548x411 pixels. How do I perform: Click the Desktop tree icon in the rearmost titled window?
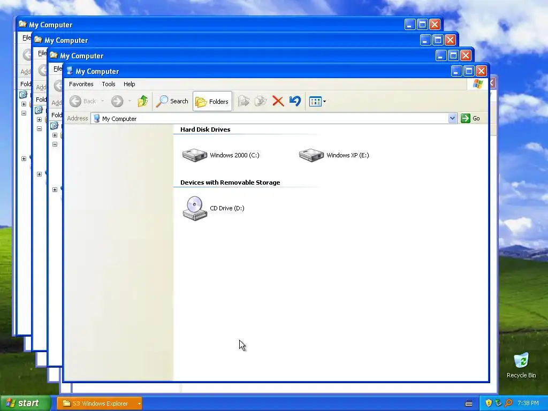tap(23, 94)
